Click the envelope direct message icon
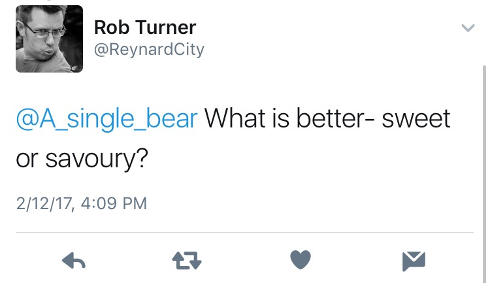Screen dimensions: 490x283 pyautogui.click(x=414, y=261)
